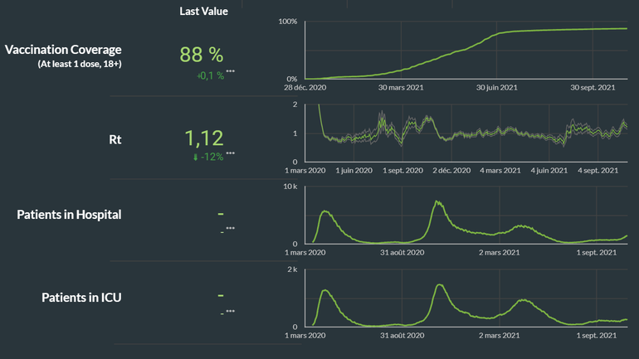Click the 88 % vaccination value

[202, 55]
